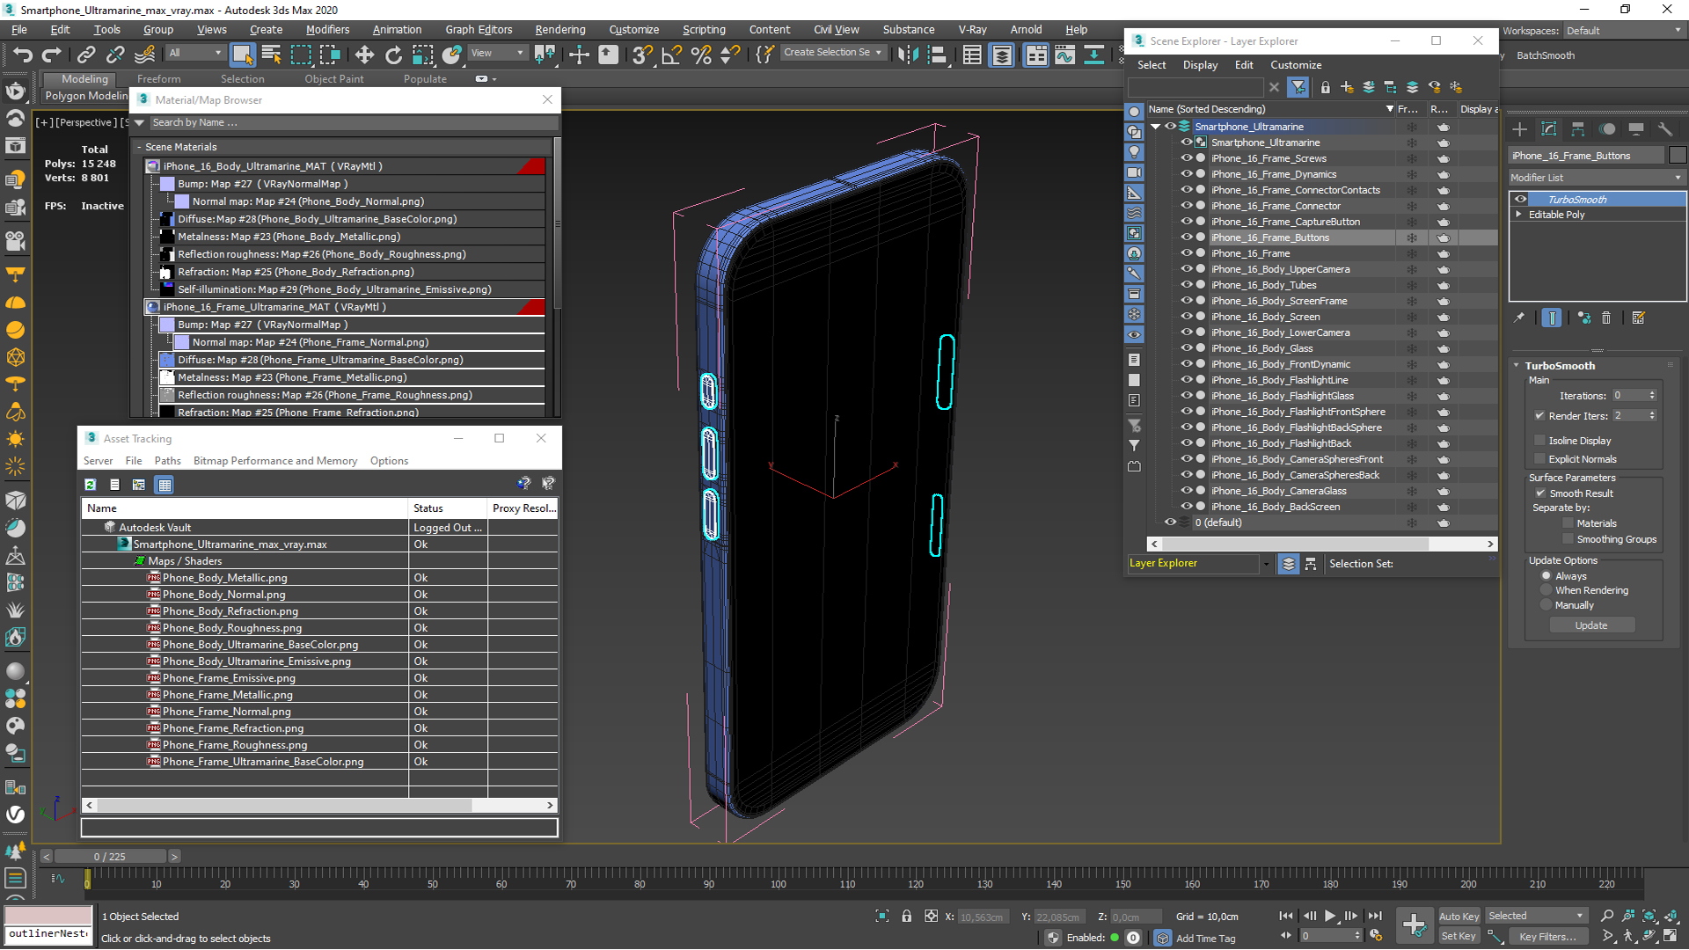Open Curve Editor from main toolbar

(1064, 55)
